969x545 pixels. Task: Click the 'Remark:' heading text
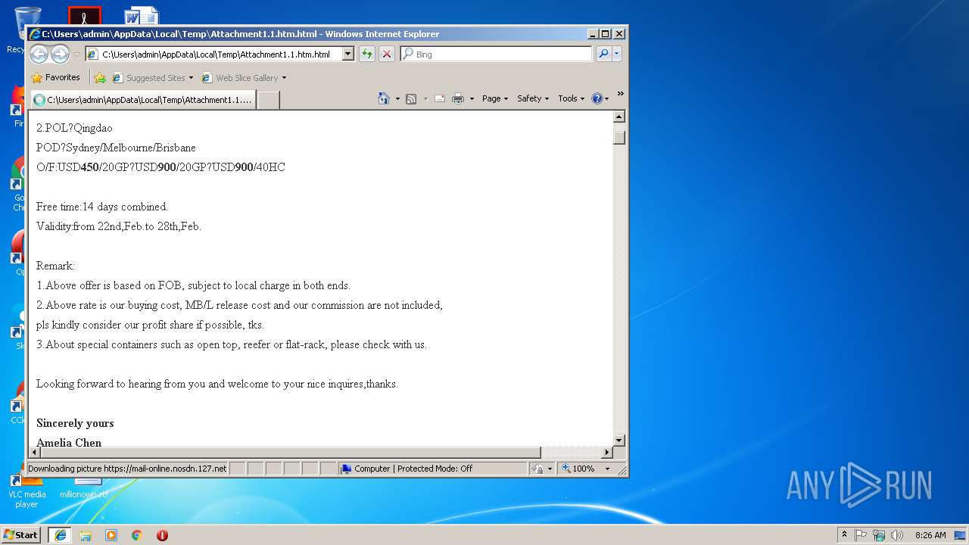tap(55, 266)
